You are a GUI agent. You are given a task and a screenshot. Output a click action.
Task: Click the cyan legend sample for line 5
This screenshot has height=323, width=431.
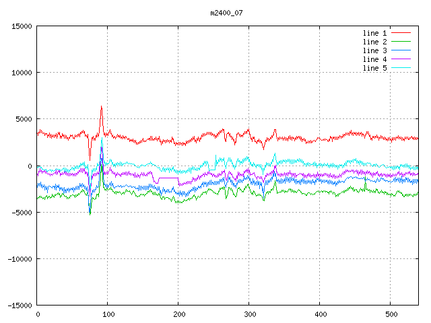(x=401, y=68)
